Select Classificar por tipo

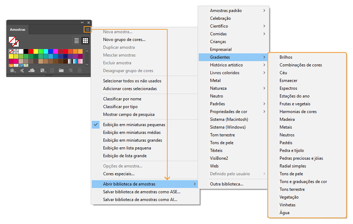(120, 107)
